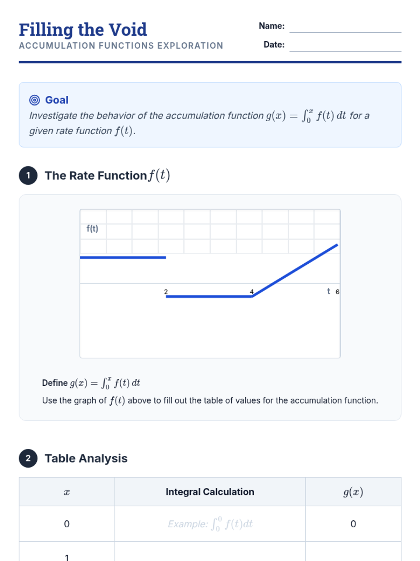Click the x column header
This screenshot has width=420, height=561.
coord(67,492)
